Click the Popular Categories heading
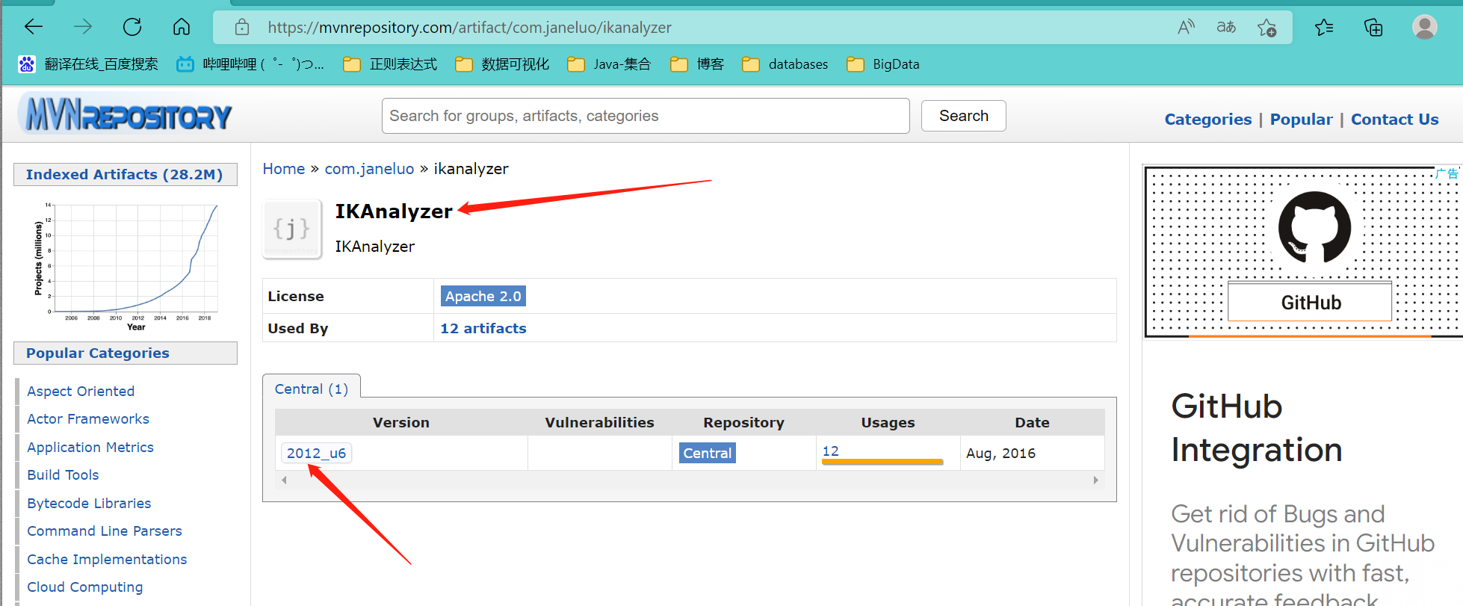Viewport: 1463px width, 606px height. (125, 353)
